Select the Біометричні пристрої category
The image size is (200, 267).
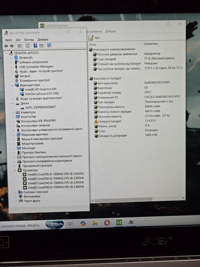coord(35,80)
